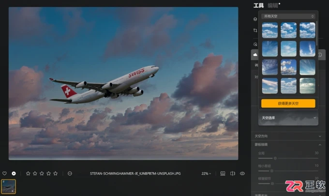Toggle the rejected flag (white circle X)
The image size is (329, 196).
click(14, 173)
